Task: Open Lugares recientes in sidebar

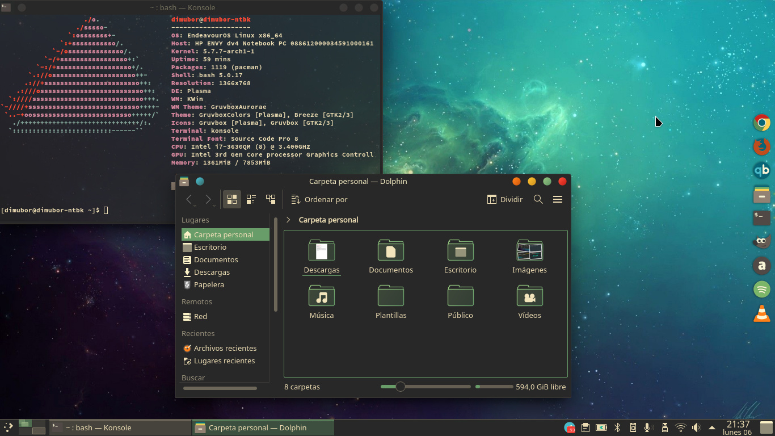Action: tap(225, 360)
